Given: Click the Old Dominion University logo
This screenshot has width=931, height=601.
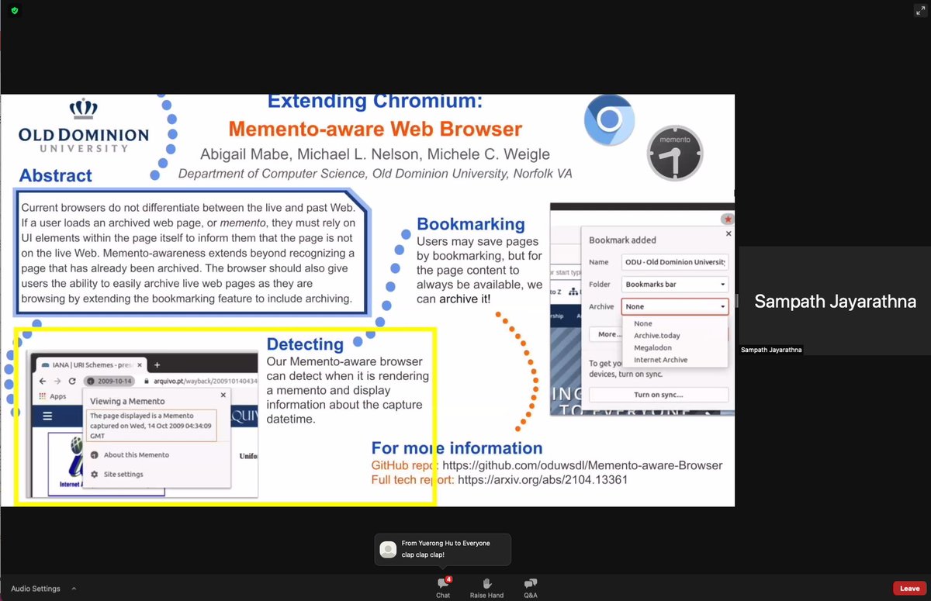Looking at the screenshot, I should click(x=83, y=126).
